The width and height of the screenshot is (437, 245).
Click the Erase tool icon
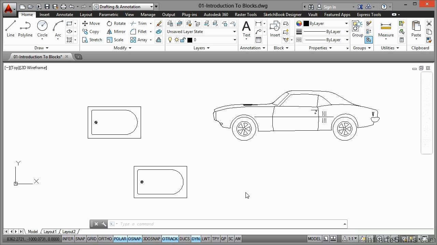coord(159,23)
